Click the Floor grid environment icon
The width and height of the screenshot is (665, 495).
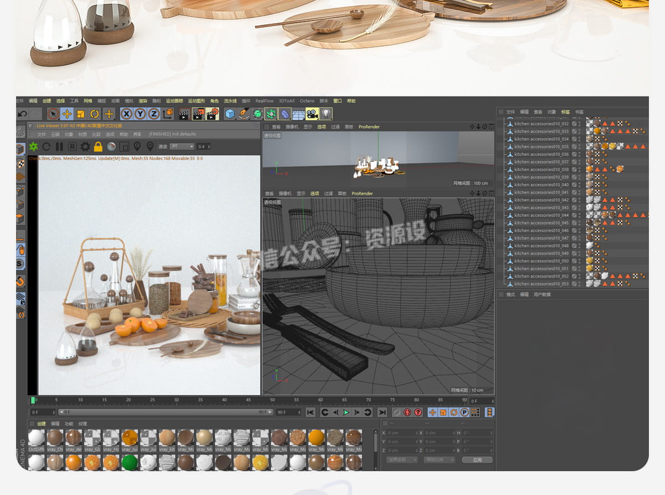[x=298, y=114]
